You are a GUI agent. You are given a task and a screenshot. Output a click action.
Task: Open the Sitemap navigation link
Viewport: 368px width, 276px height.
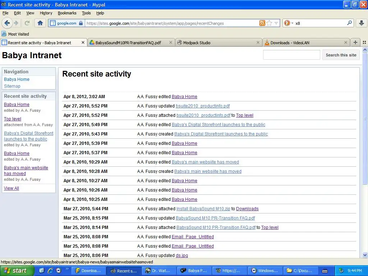[x=12, y=86]
